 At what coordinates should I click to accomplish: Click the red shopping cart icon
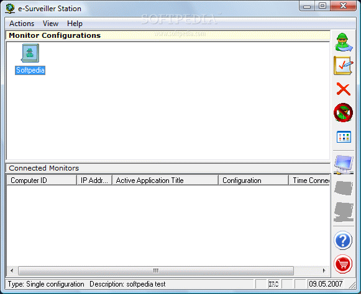click(x=343, y=264)
